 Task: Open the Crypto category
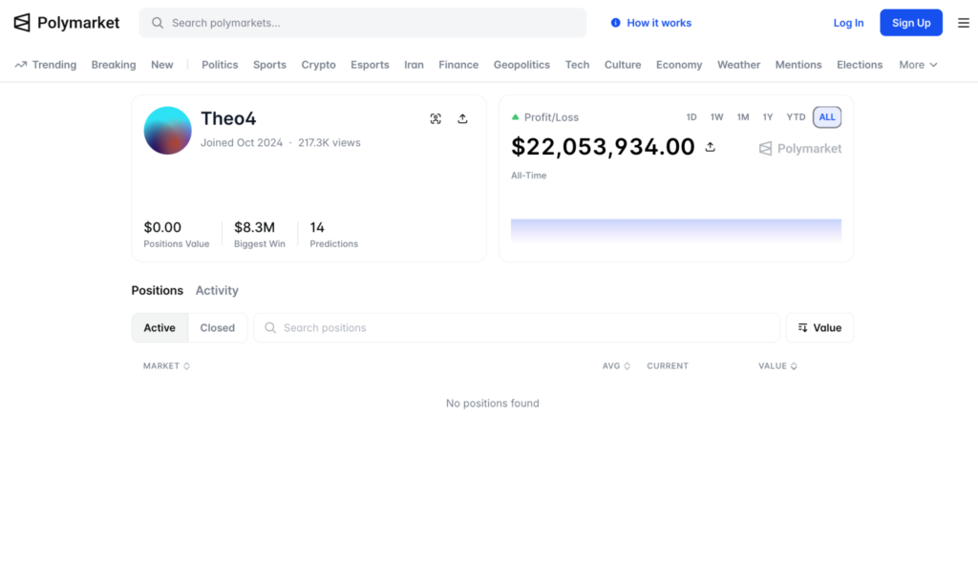point(319,65)
